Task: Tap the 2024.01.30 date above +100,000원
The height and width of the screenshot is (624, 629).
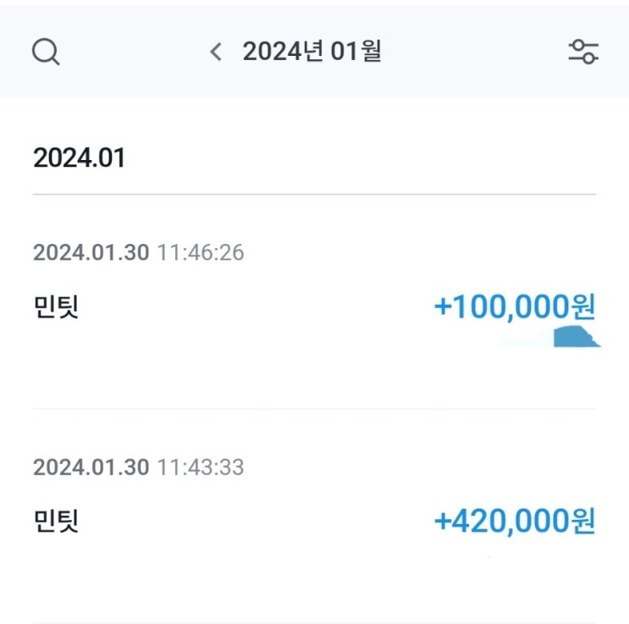Action: click(91, 252)
